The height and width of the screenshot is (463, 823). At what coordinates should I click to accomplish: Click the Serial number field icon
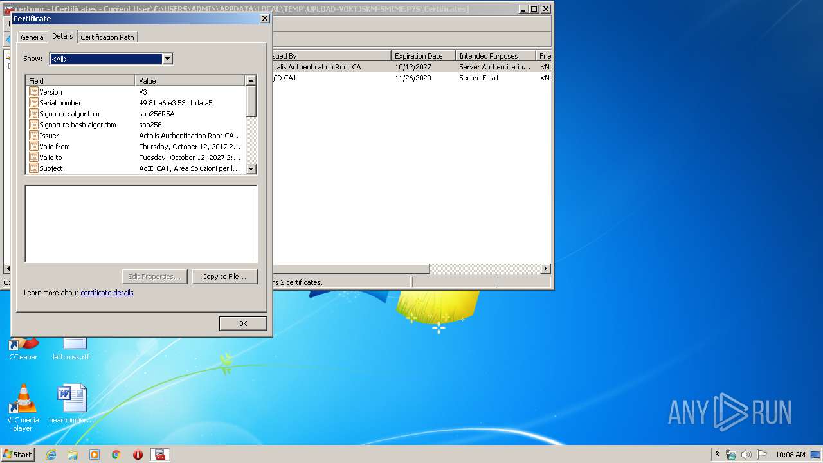[x=33, y=103]
